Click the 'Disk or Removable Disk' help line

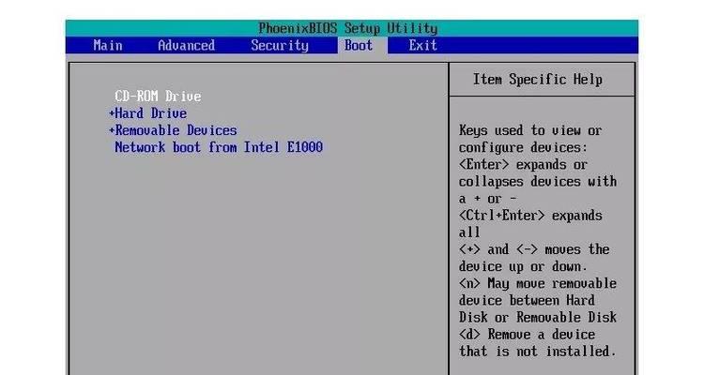pos(538,318)
